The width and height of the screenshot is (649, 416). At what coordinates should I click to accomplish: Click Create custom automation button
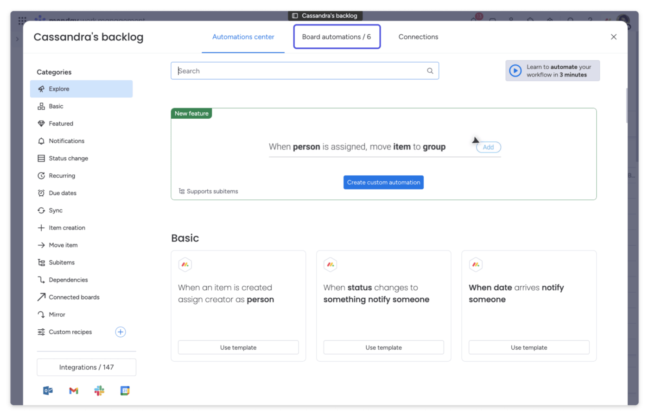pyautogui.click(x=383, y=182)
